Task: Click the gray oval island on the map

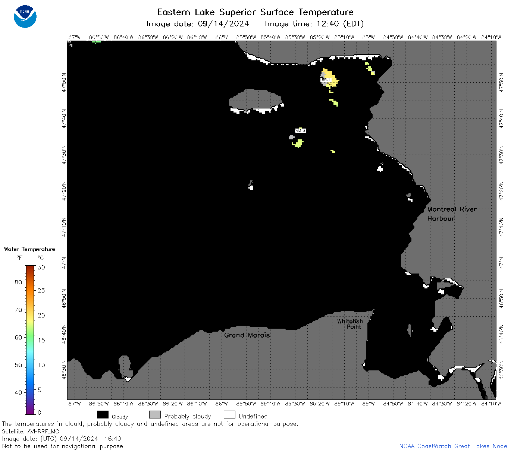Action: click(x=255, y=99)
